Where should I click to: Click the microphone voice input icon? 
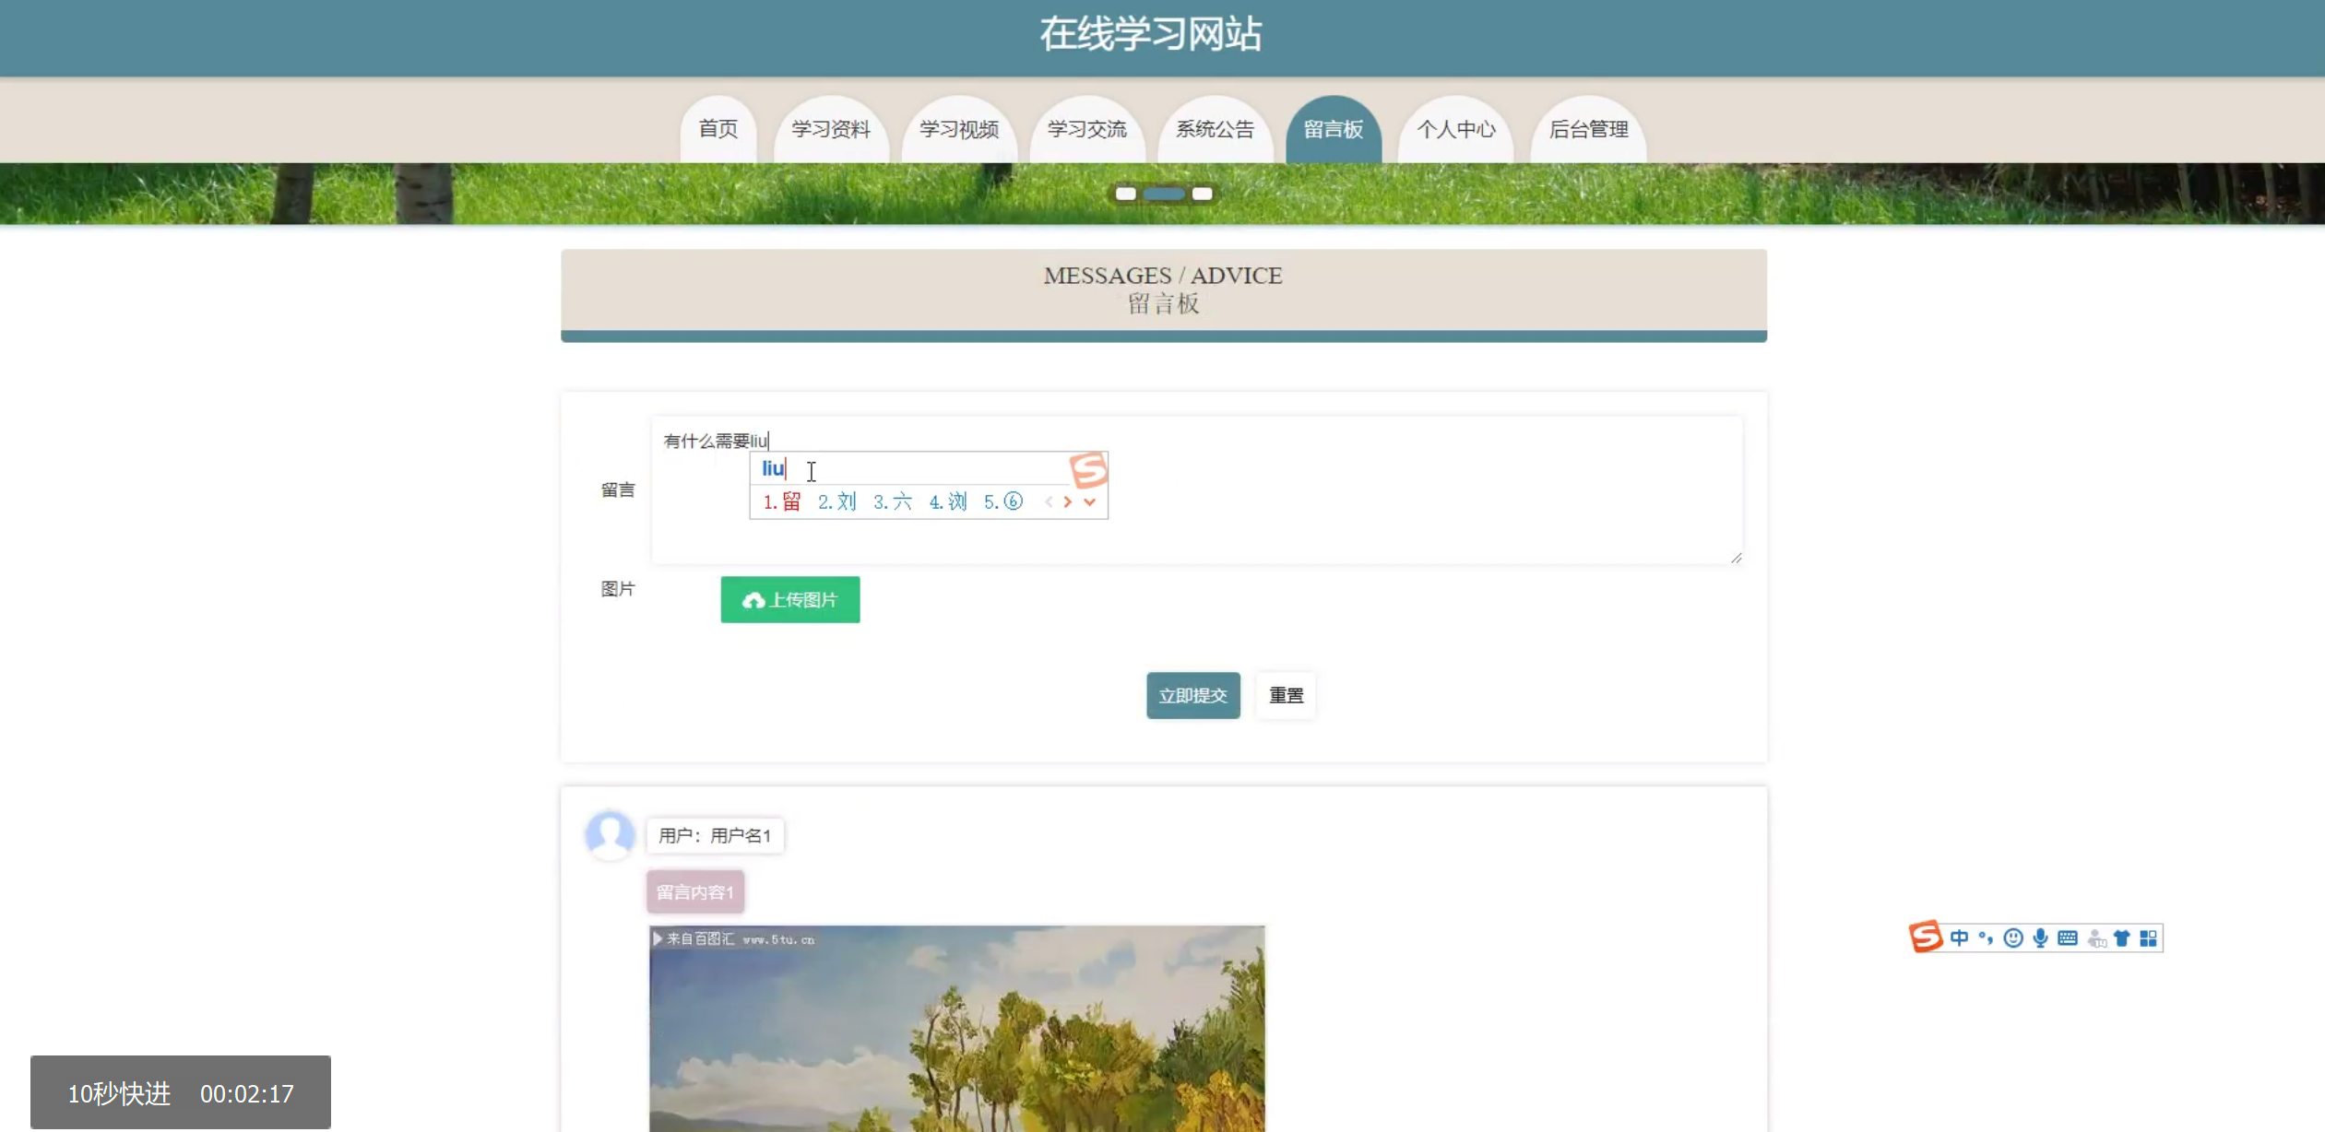(2040, 937)
